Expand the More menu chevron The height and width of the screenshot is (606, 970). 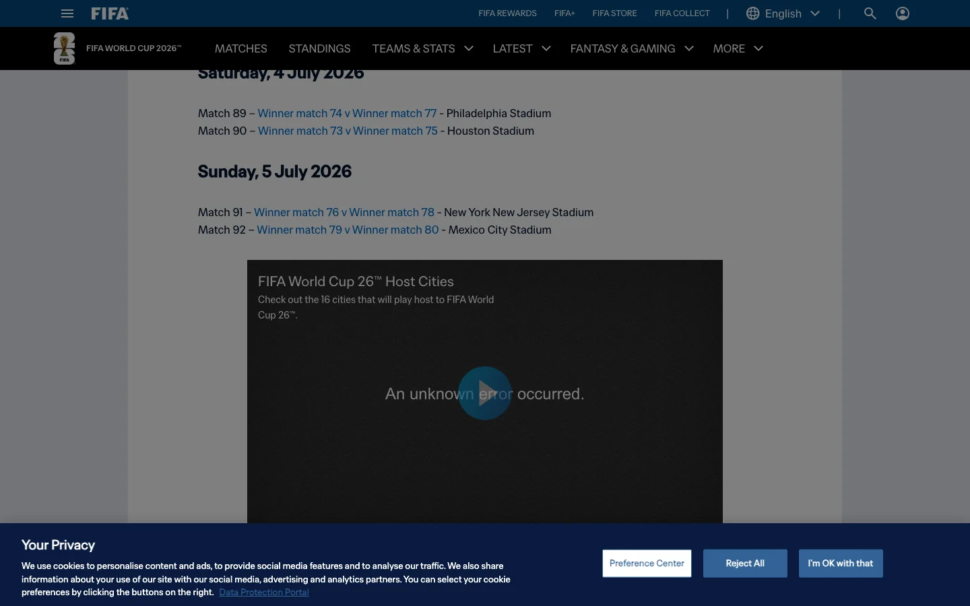[758, 48]
